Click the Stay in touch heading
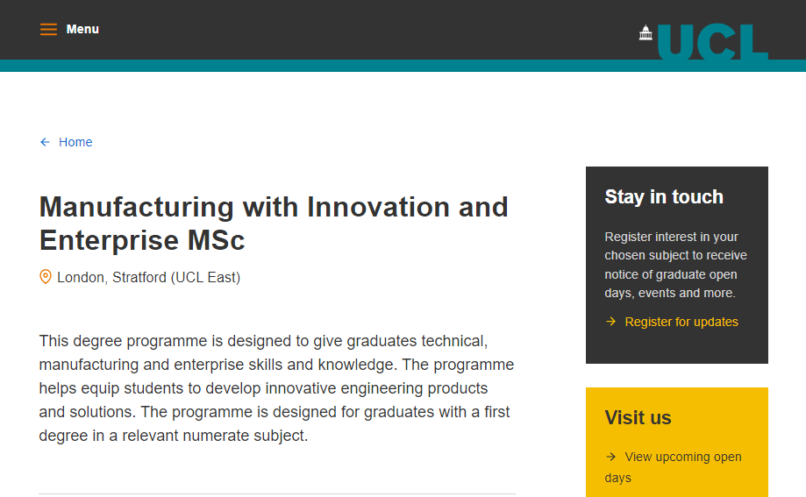 click(x=664, y=197)
